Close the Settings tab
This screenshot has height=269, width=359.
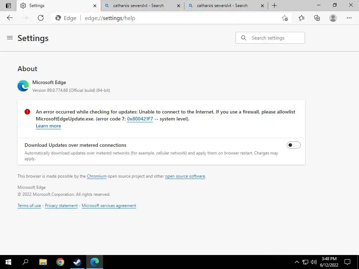tap(95, 6)
